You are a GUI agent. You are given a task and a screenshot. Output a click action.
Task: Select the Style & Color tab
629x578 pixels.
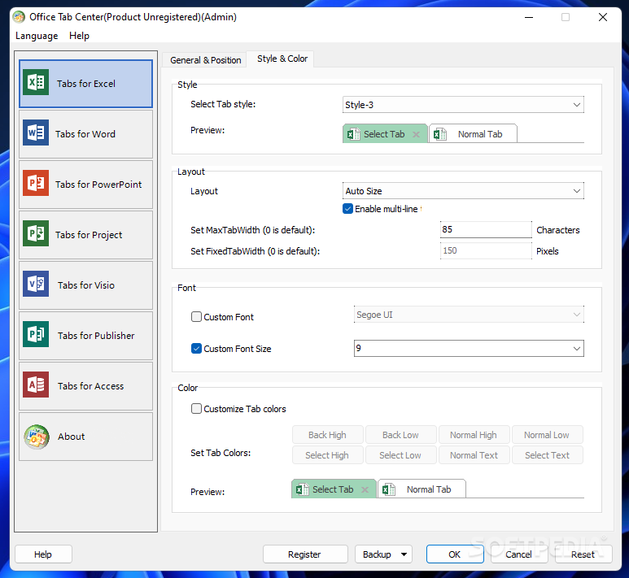click(282, 59)
